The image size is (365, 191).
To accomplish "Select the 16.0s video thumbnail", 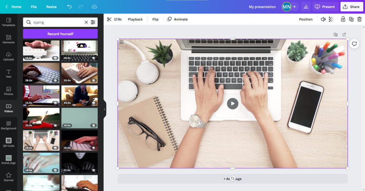I will click(79, 140).
